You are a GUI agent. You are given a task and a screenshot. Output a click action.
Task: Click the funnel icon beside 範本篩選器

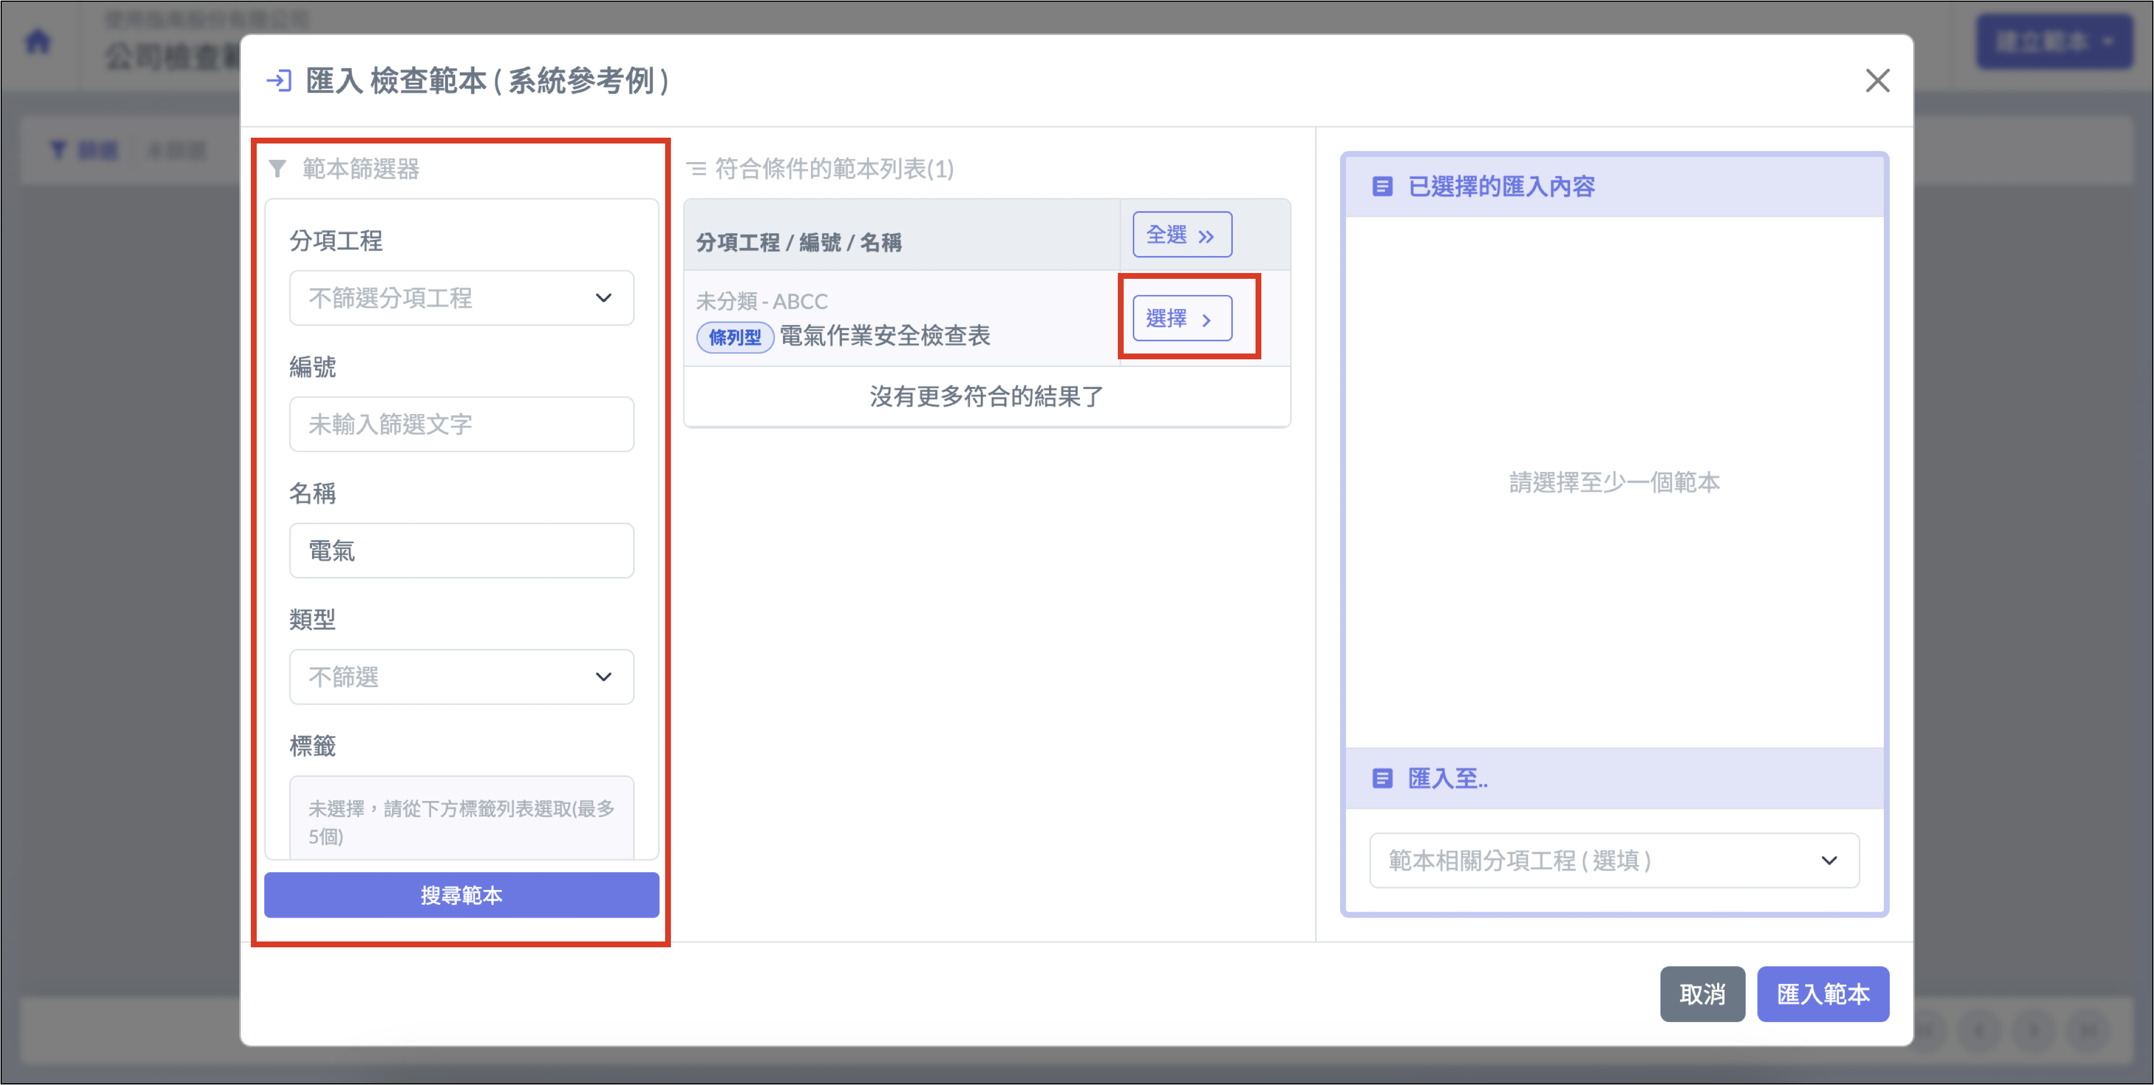[x=278, y=169]
